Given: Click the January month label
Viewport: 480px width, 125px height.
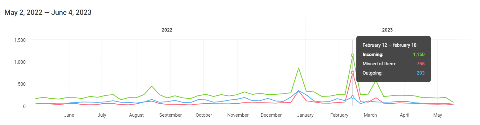Looking at the screenshot, I should click(x=305, y=115).
